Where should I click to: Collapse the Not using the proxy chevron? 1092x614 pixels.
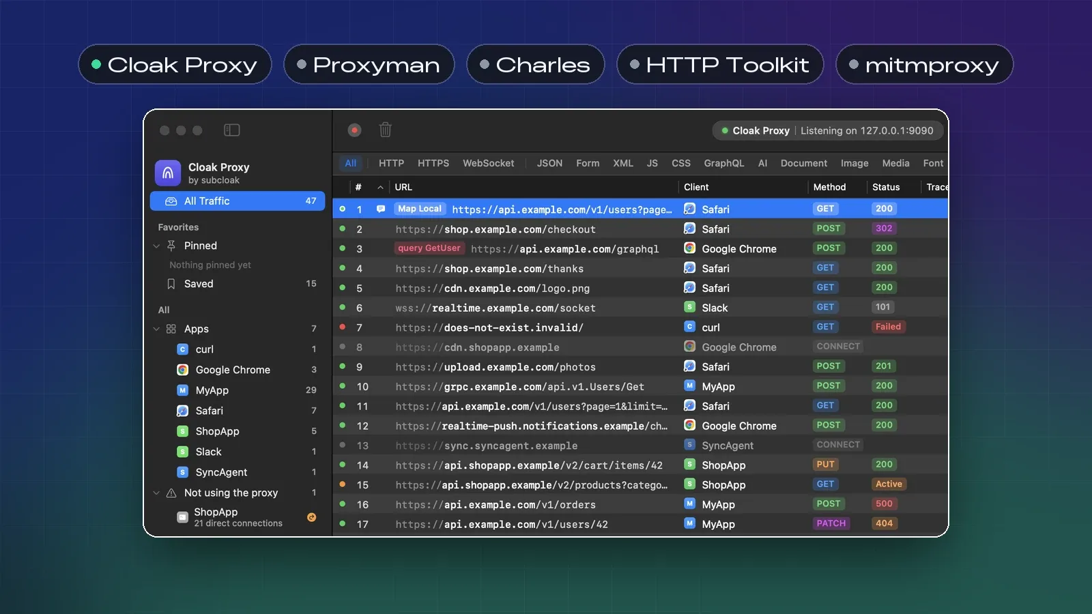(156, 493)
